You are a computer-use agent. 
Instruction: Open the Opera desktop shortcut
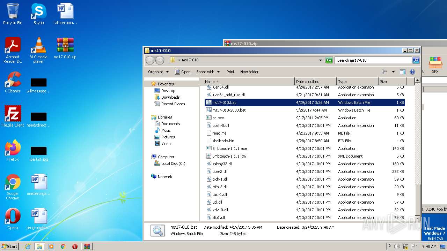(13, 219)
